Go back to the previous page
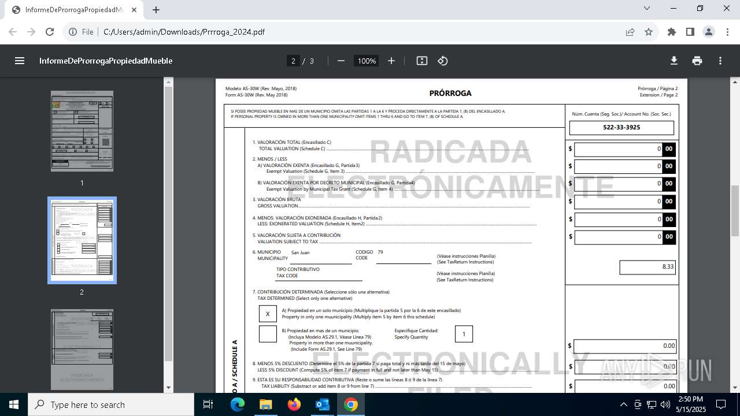This screenshot has height=416, width=740. 13,32
